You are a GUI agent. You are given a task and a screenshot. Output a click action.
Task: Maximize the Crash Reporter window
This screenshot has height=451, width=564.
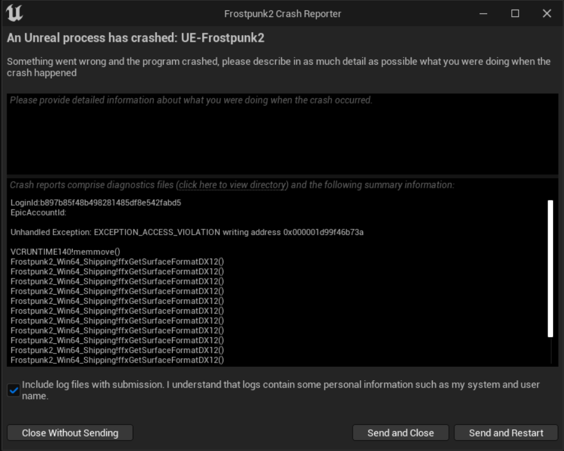(x=515, y=14)
